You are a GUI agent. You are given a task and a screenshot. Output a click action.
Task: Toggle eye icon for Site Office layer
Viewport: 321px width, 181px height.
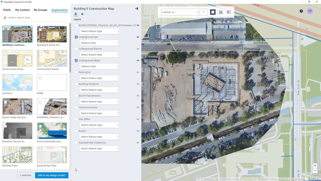tap(138, 119)
